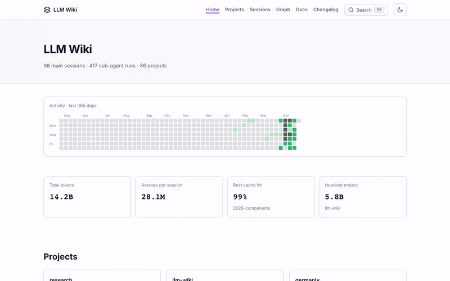The image size is (450, 281).
Task: Open the Graph nav tab
Action: pyautogui.click(x=283, y=10)
